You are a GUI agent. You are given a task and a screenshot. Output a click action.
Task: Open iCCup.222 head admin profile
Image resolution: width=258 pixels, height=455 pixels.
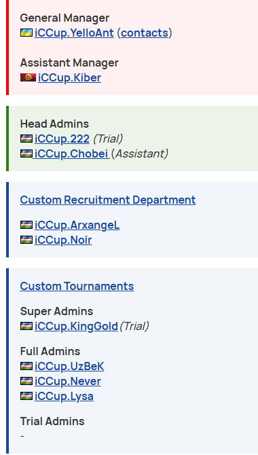[x=62, y=139]
